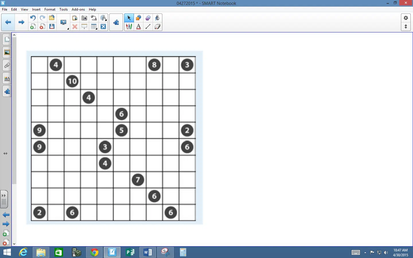Screen dimensions: 413x258
Task: Expand the measurement tools dropdown arrow
Action: click(x=106, y=20)
